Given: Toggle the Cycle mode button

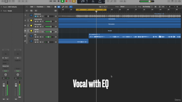Looking at the screenshot, I should tap(74, 1).
